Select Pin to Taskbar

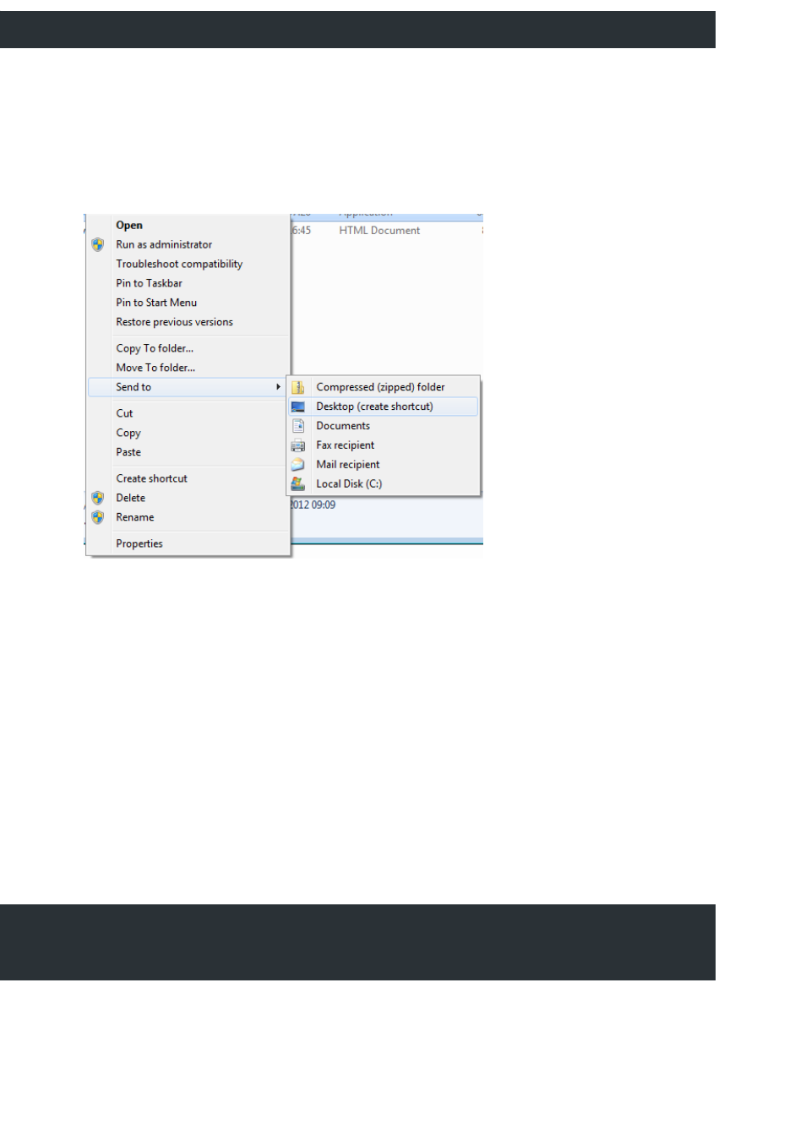188,284
